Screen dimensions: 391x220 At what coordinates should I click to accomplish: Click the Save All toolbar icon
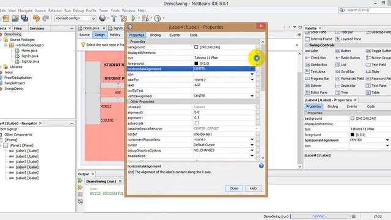(24, 18)
